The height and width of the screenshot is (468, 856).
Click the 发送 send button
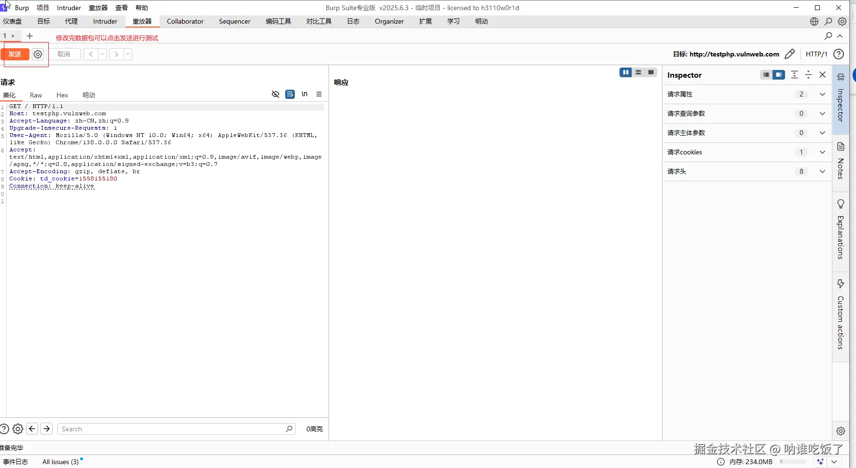point(15,54)
